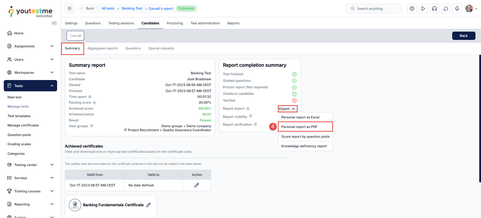The width and height of the screenshot is (481, 218).
Task: Edit the Banking Fundamentals Certificate name
Action: 149,205
